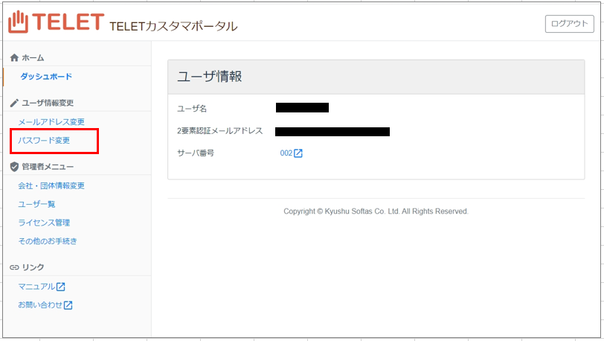Click the ホーム section heading
Screen dimensions: 604x341
point(33,58)
